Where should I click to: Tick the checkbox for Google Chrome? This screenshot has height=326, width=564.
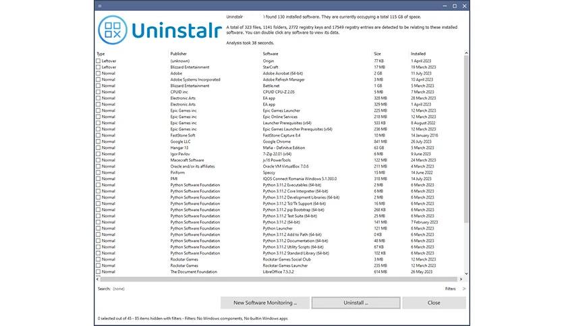coord(98,141)
